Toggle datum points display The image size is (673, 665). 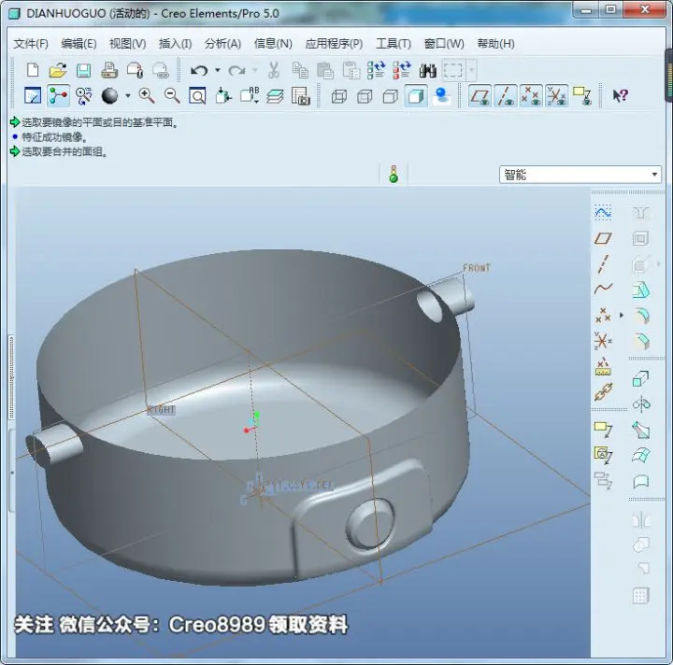click(x=531, y=95)
